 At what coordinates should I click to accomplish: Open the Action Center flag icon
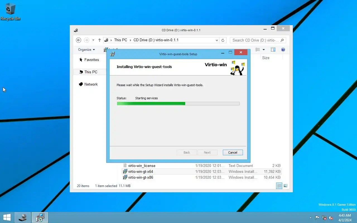[x=317, y=218]
